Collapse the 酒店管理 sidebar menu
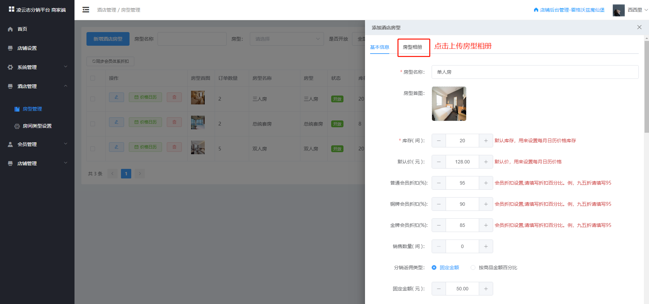Screen dimensions: 649x304 click(x=37, y=86)
